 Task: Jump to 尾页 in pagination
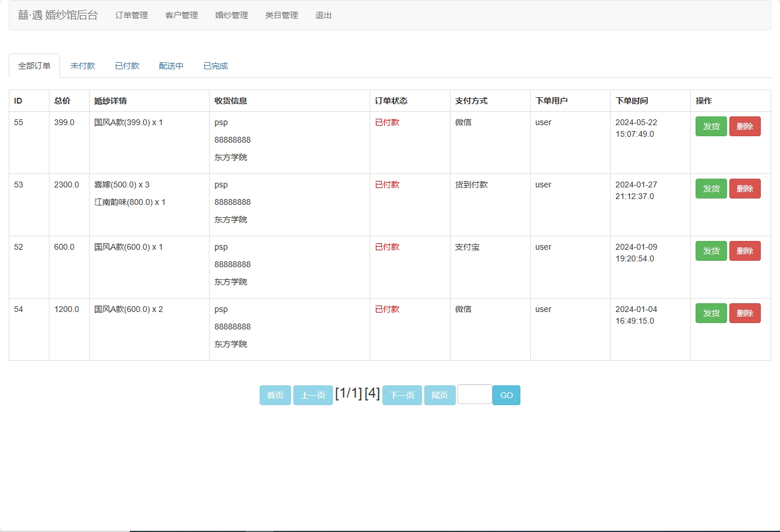[439, 395]
